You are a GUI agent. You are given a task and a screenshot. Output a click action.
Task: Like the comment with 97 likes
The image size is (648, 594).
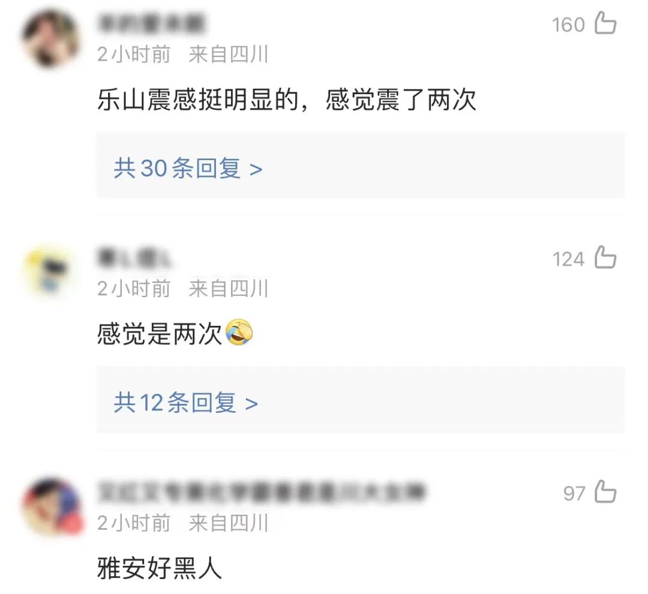[x=605, y=492]
